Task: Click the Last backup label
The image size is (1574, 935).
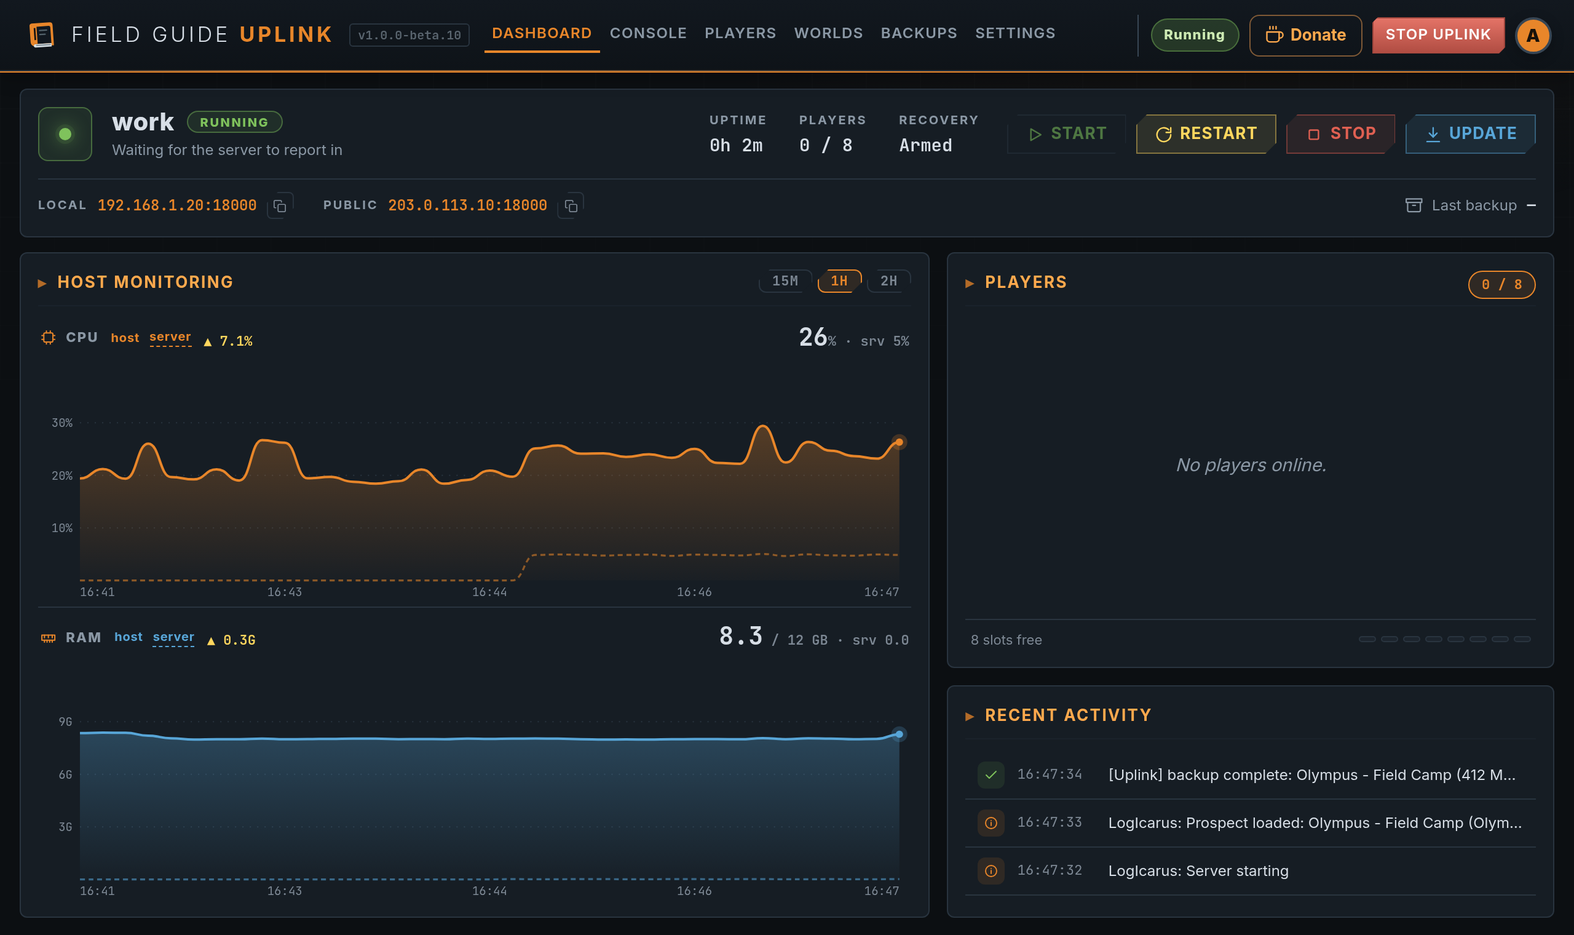Action: (1474, 205)
